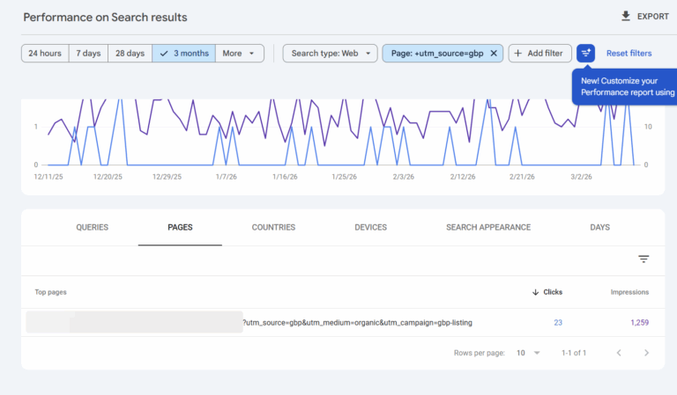The width and height of the screenshot is (677, 395).
Task: Open Rows per page dropdown
Action: 528,353
